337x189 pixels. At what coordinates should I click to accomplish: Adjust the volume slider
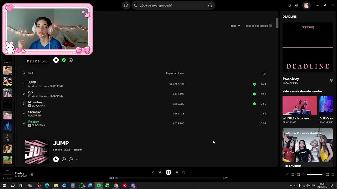[315, 175]
